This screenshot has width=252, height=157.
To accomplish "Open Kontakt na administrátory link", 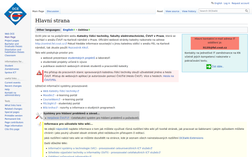I will point(12,94).
